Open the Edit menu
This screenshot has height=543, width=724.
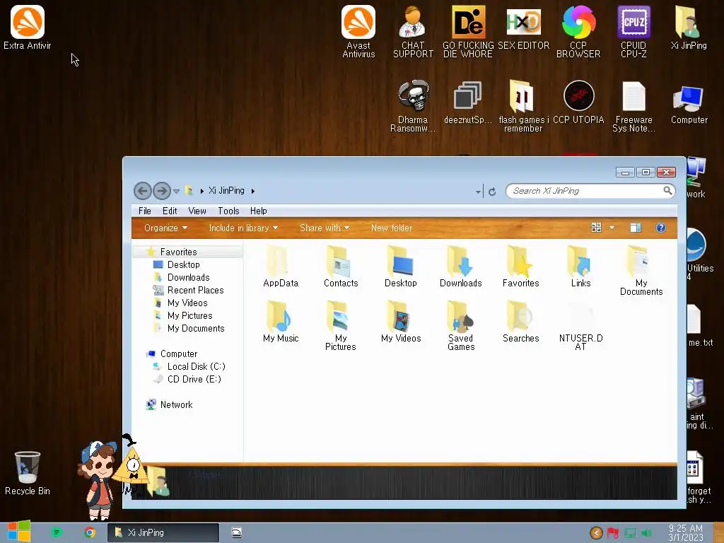point(170,211)
